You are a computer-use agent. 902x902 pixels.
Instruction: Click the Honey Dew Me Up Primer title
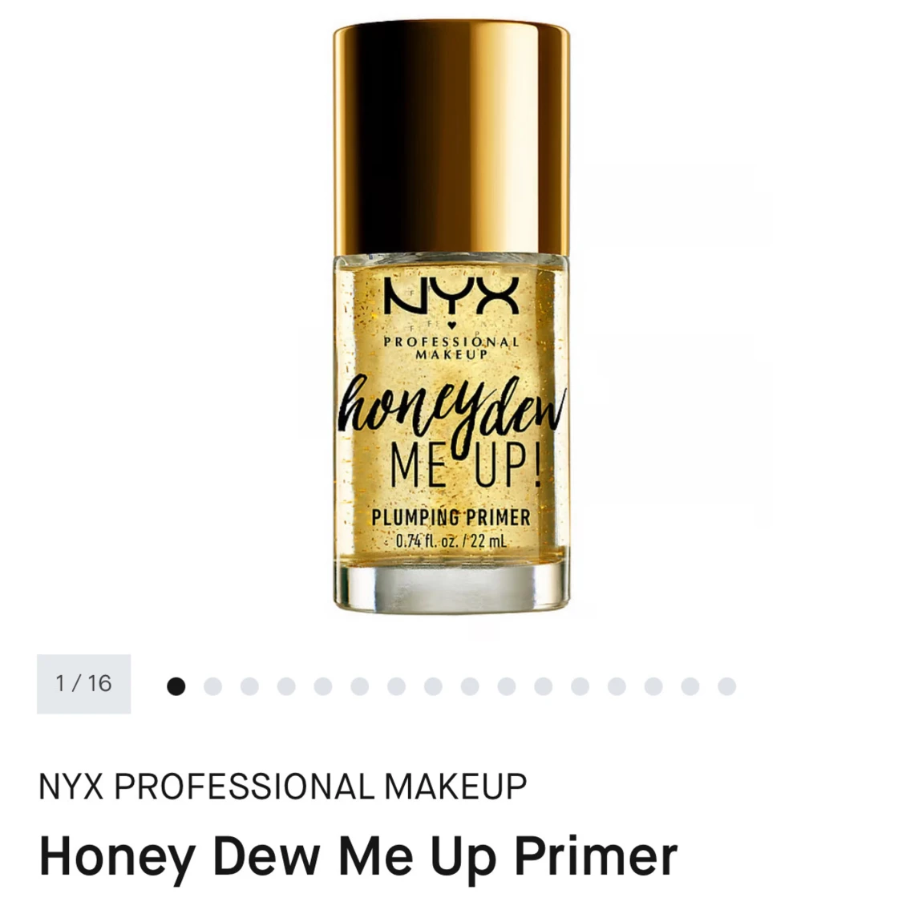[358, 858]
